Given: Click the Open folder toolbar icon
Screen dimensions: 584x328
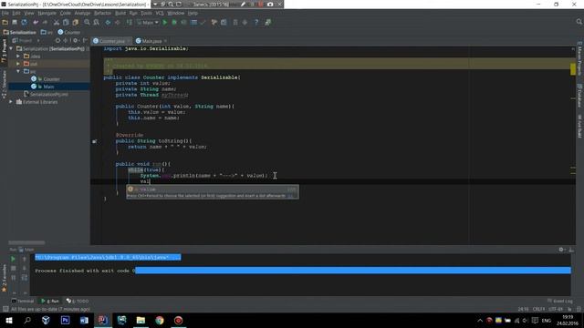Looking at the screenshot, I should click(5, 22).
